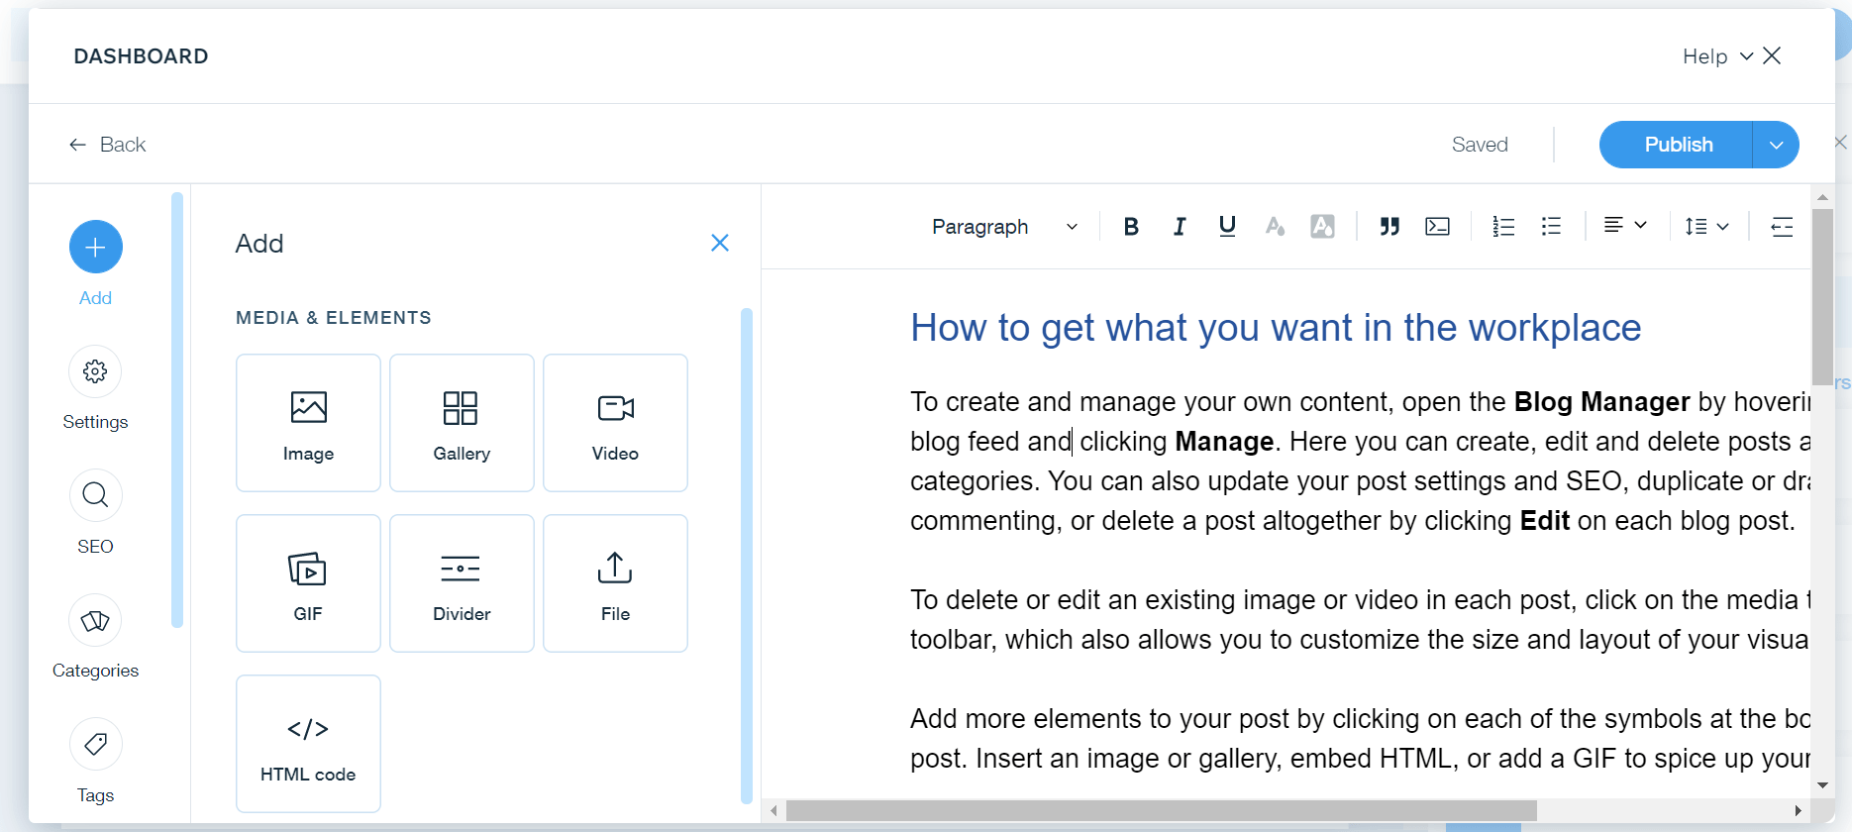Apply numbered list formatting

[1503, 227]
